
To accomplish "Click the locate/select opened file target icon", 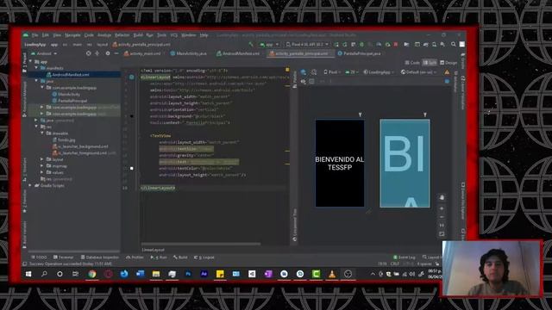I will click(x=88, y=53).
